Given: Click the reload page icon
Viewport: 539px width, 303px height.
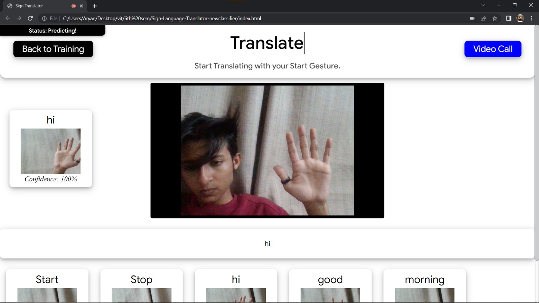Looking at the screenshot, I should [x=31, y=19].
